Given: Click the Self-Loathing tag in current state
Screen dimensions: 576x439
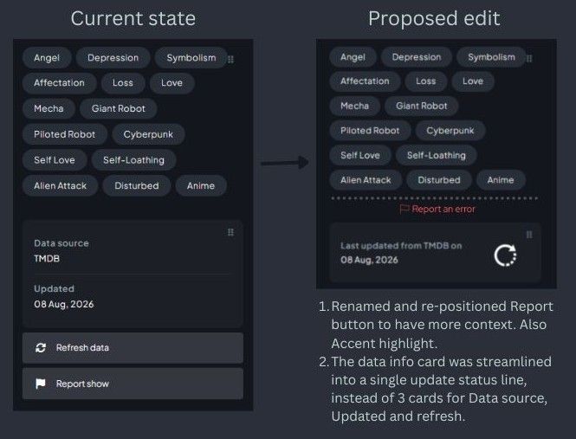Looking at the screenshot, I should [x=133, y=160].
